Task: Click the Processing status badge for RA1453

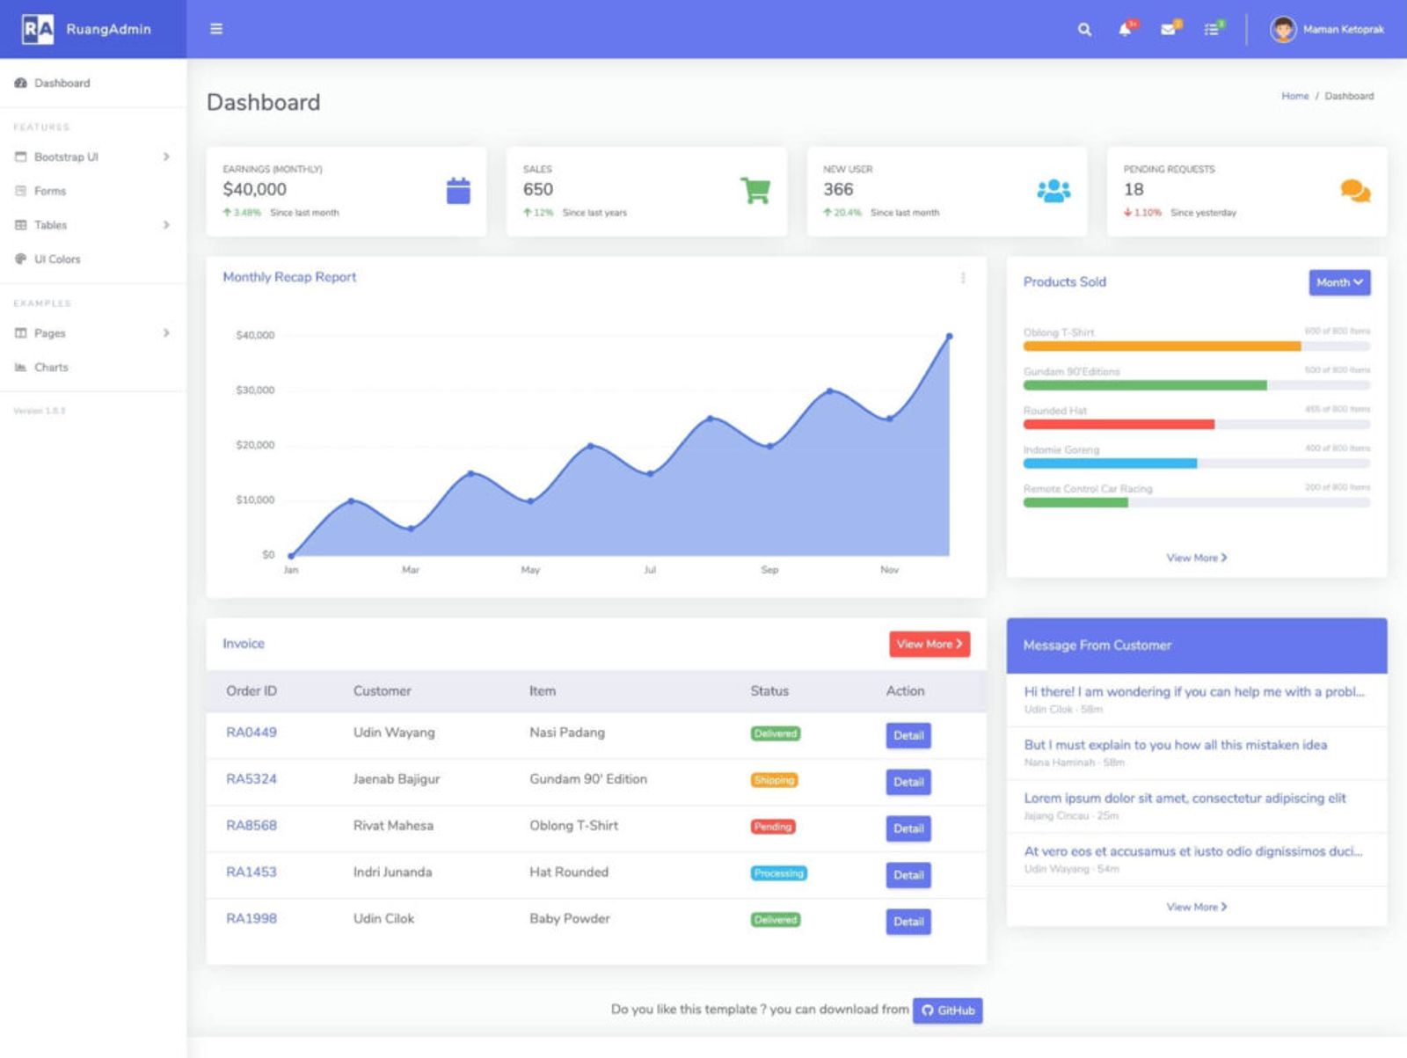Action: pyautogui.click(x=779, y=873)
